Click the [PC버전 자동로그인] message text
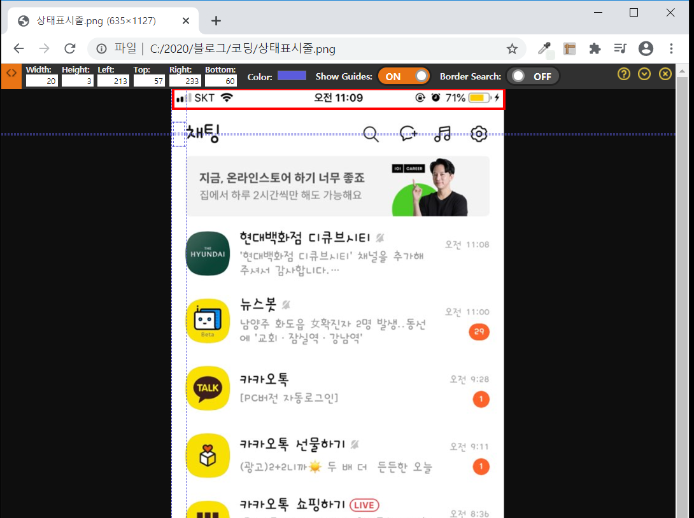 pos(288,398)
